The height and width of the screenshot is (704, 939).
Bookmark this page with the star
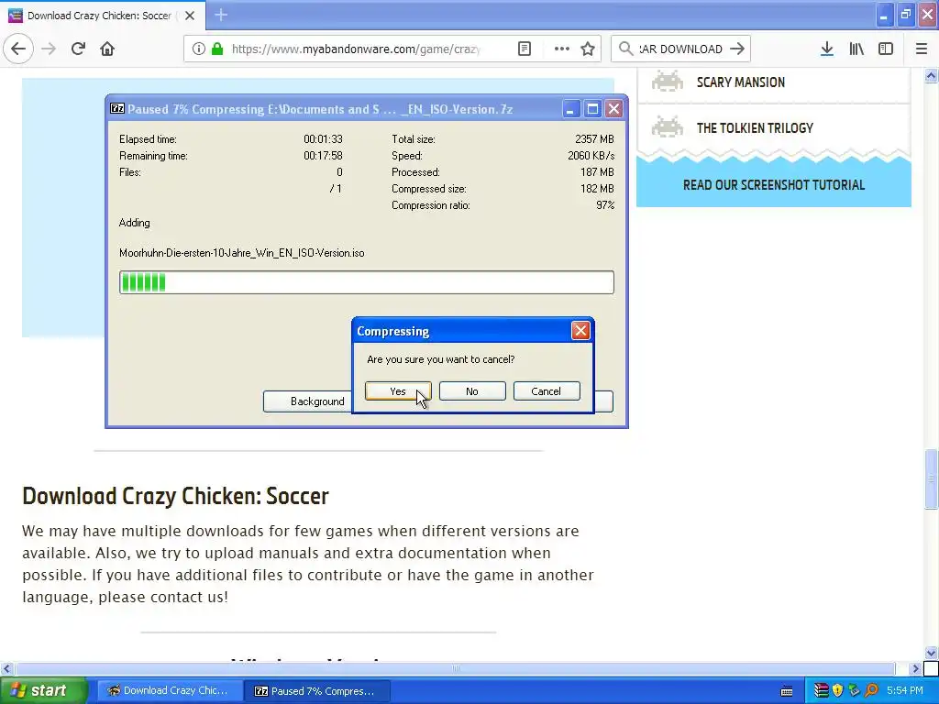[x=588, y=49]
